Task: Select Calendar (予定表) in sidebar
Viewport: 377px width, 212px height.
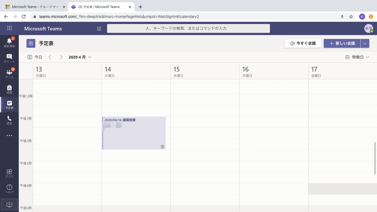Action: [x=9, y=104]
